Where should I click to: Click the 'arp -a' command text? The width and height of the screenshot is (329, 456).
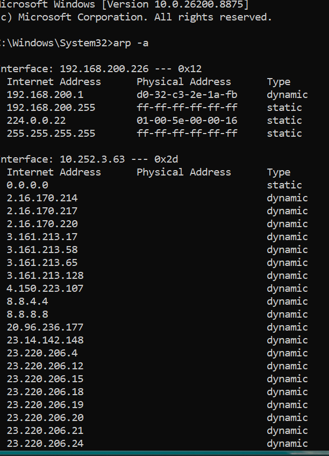coord(131,43)
